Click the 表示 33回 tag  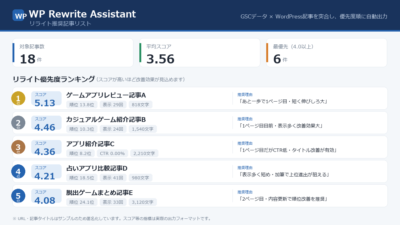click(x=113, y=202)
